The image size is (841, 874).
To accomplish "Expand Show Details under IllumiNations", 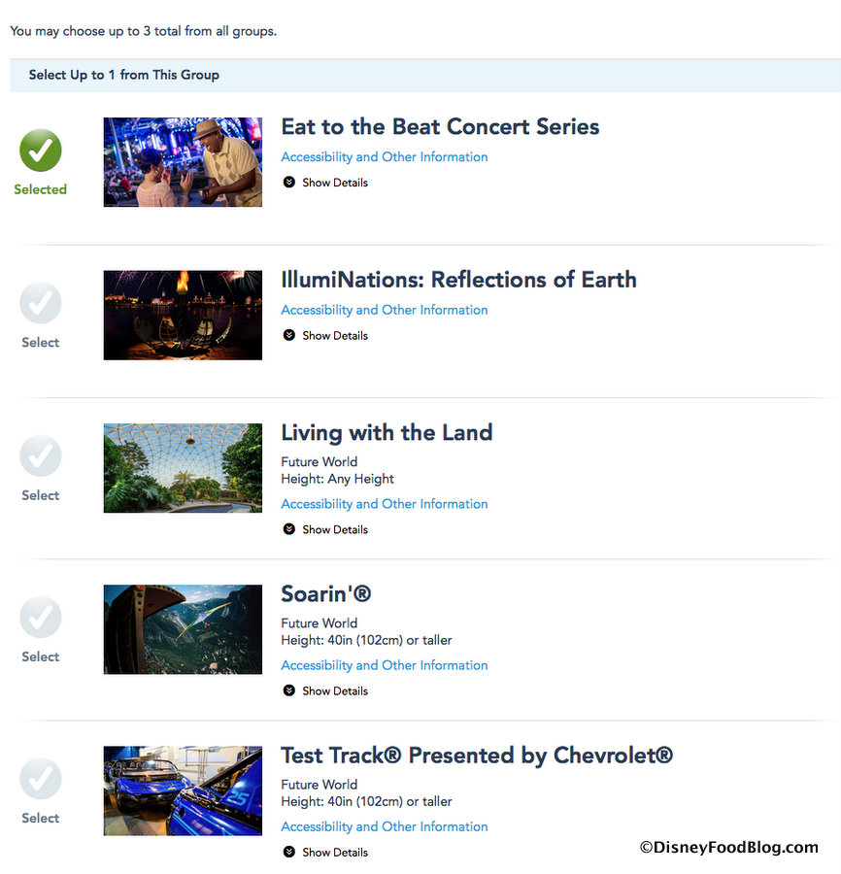I will (x=325, y=336).
